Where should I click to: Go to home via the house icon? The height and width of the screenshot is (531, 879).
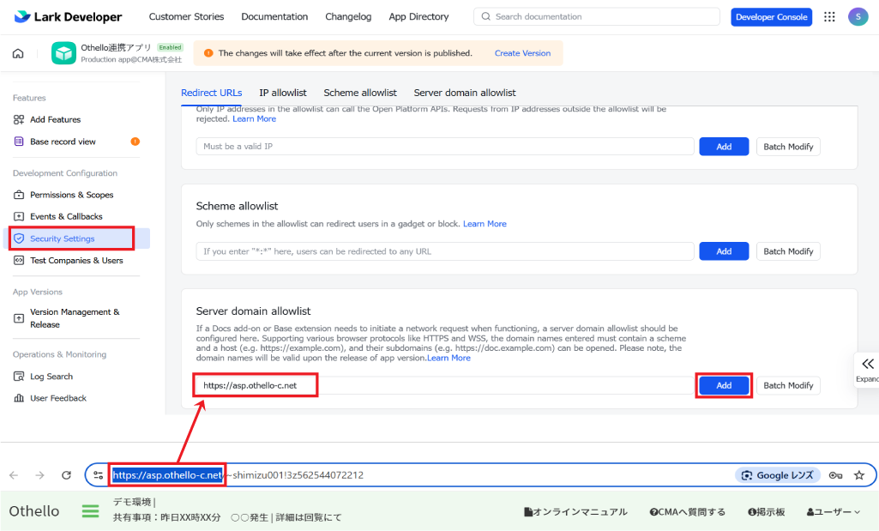click(19, 53)
